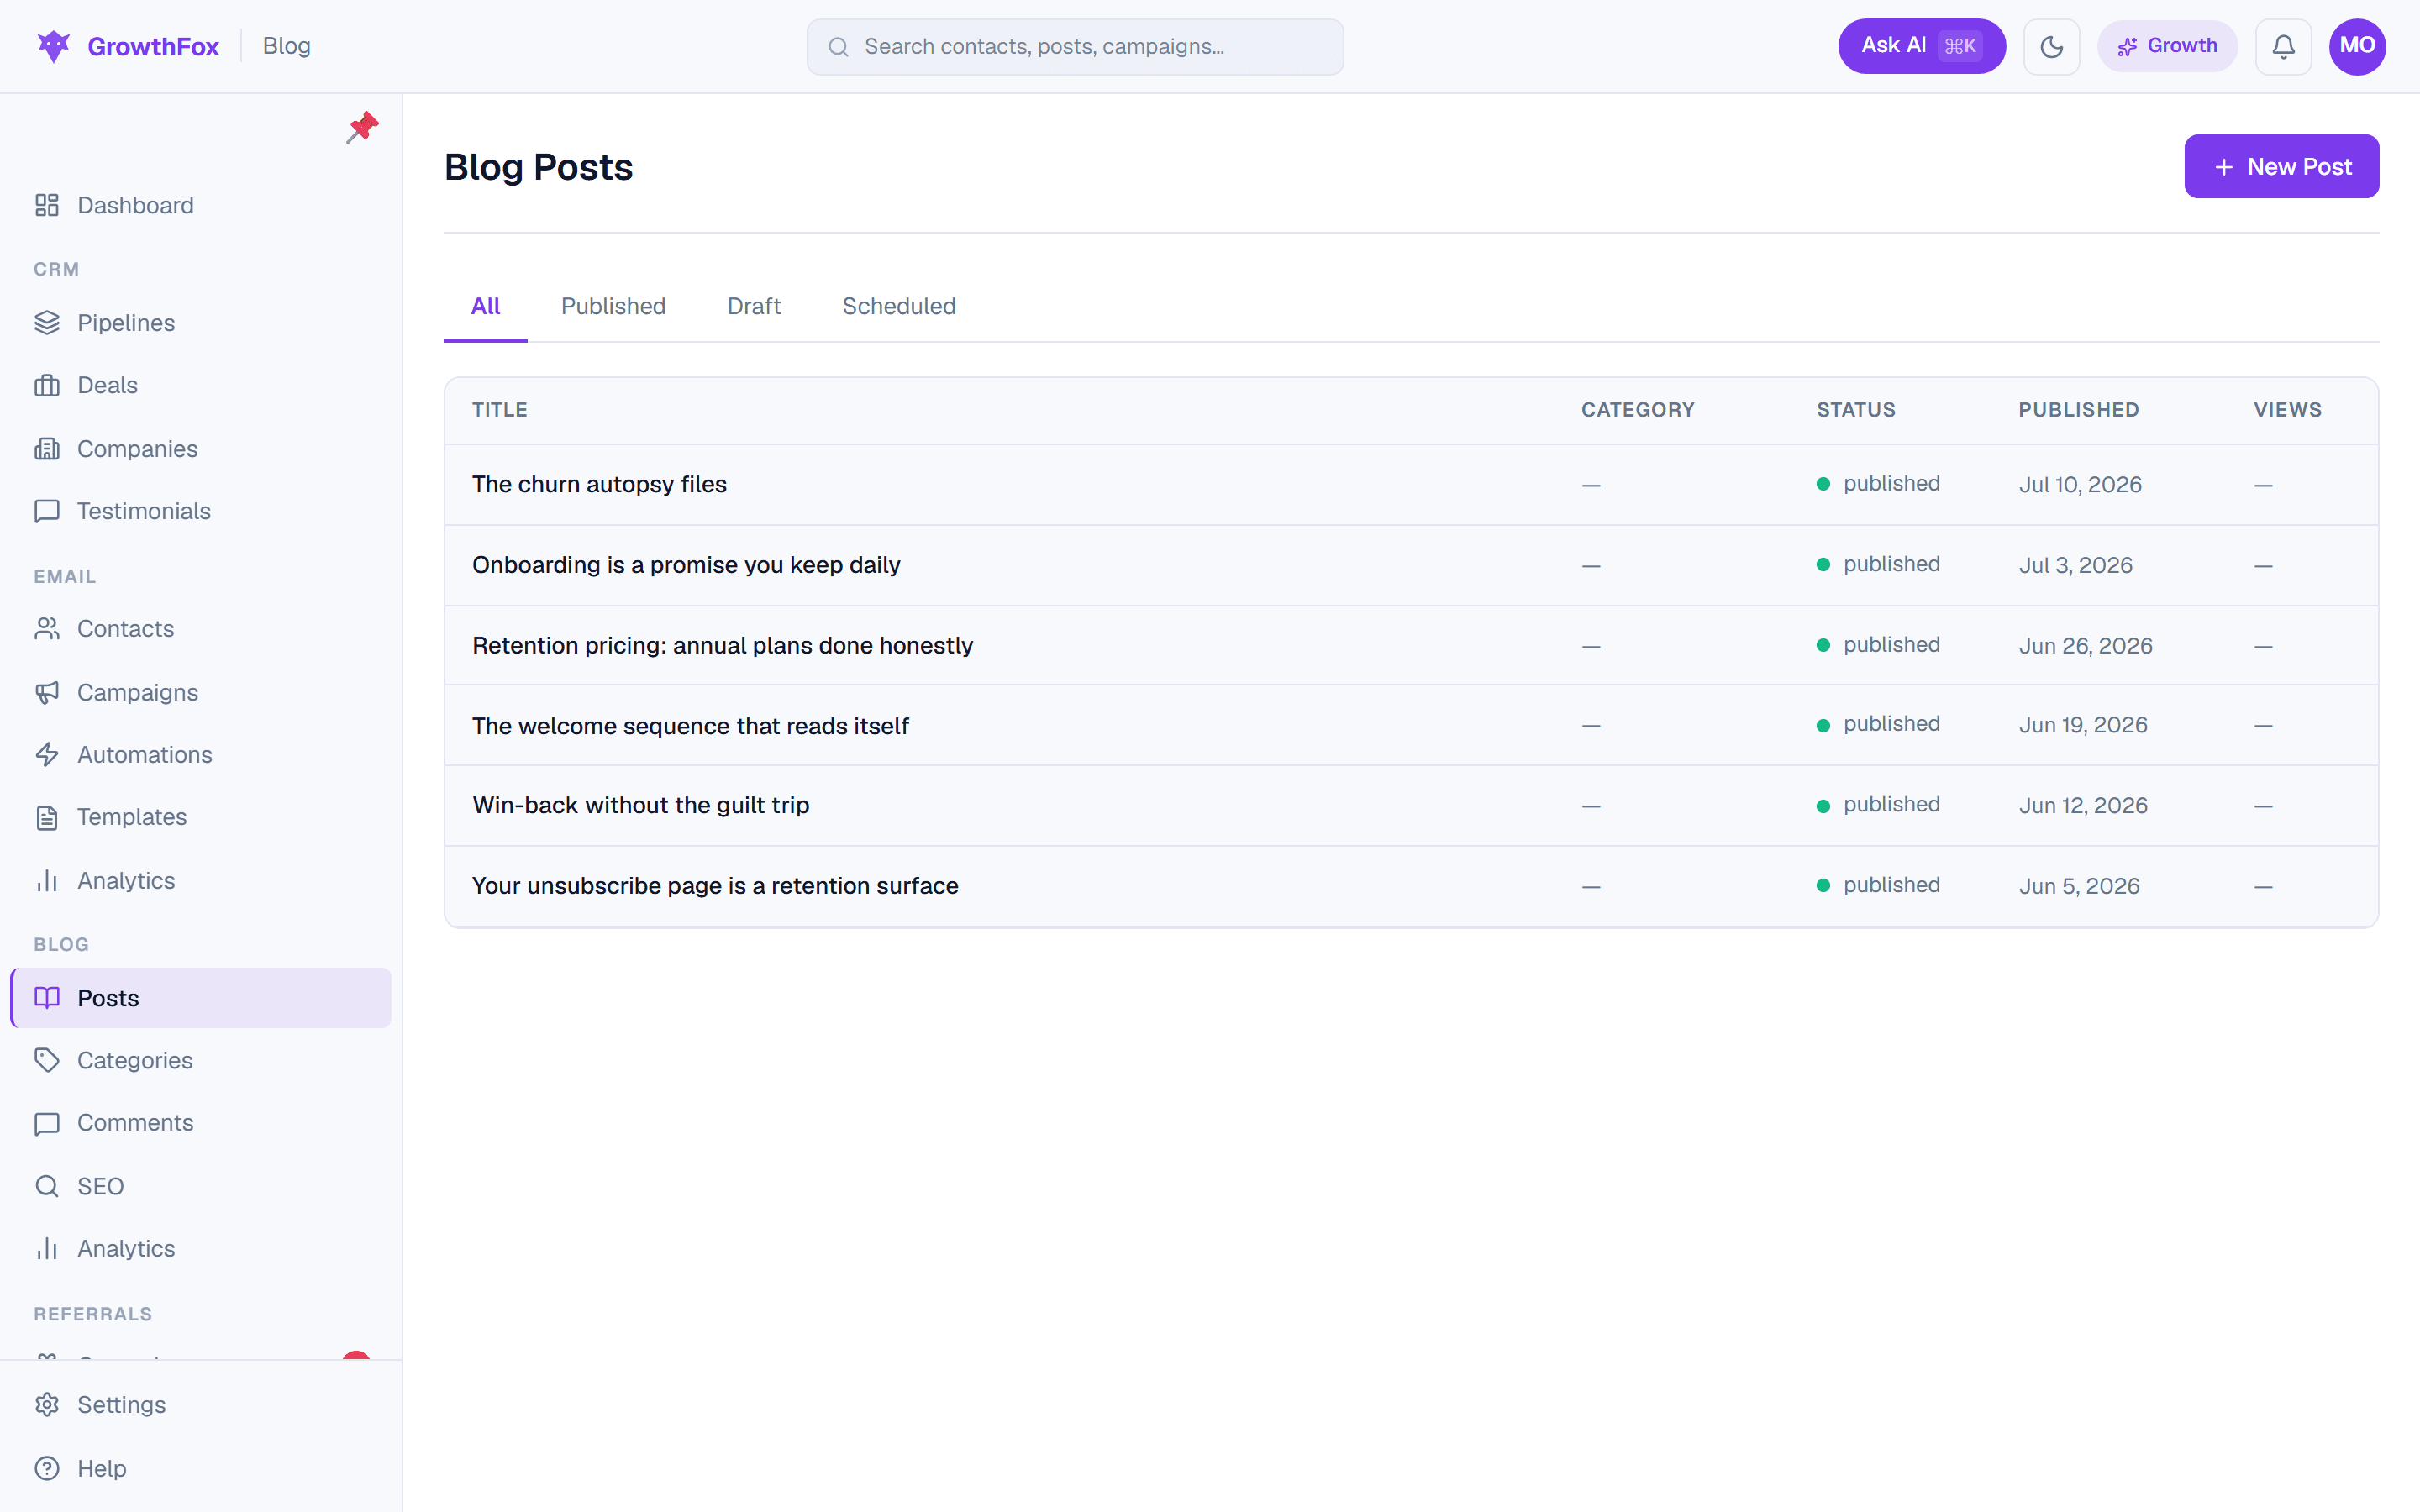2420x1512 pixels.
Task: Open the Categories page under Blog
Action: 201,1060
